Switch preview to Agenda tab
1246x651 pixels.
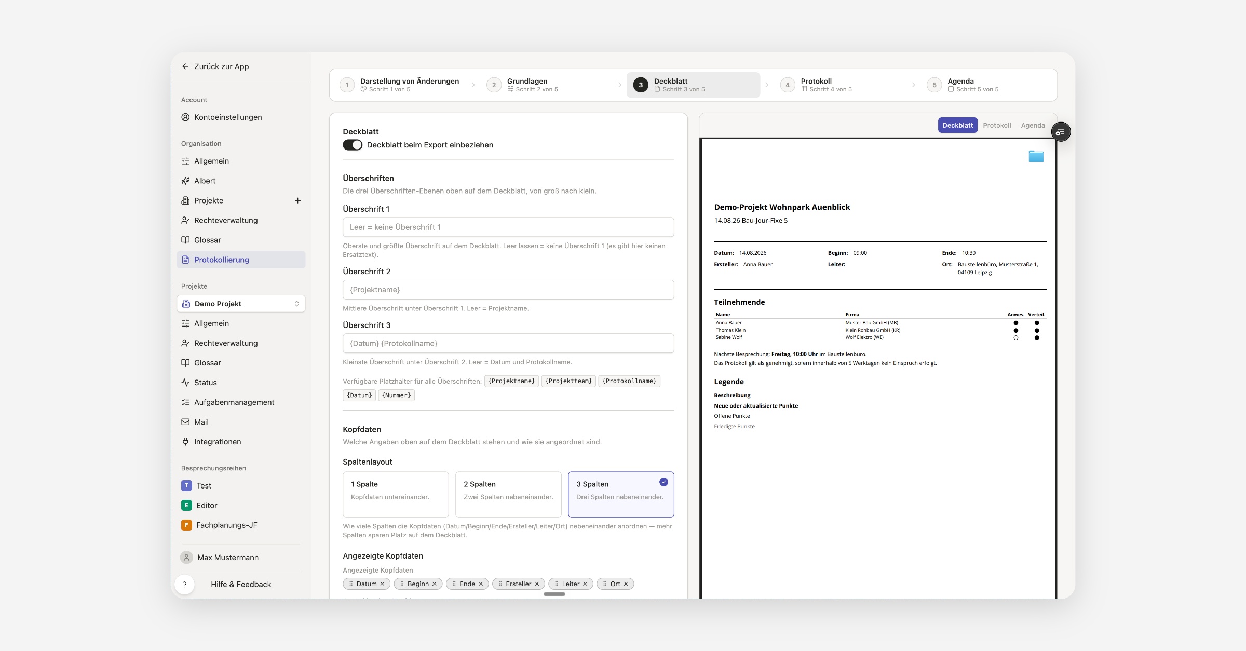pos(1033,125)
